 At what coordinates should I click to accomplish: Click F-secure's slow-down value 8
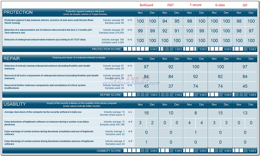(x=195, y=113)
